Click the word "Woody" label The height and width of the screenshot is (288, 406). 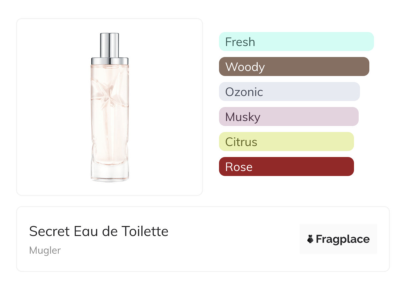coord(245,67)
